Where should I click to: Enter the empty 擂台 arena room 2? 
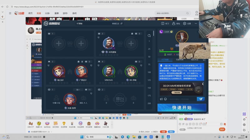pos(120,99)
